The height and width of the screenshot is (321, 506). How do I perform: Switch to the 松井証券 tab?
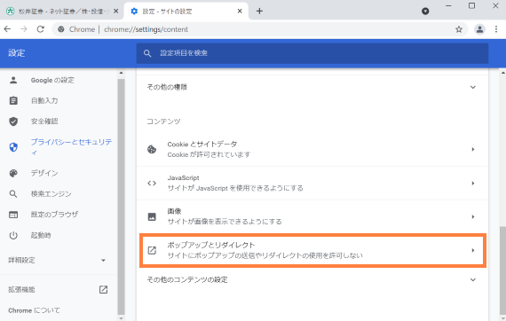(x=62, y=12)
